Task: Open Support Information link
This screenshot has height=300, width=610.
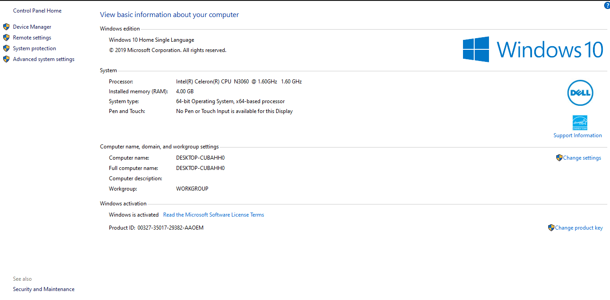Action: 578,135
